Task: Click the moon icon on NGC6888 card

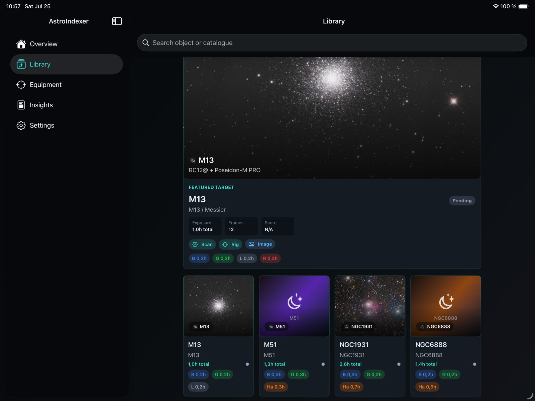Action: (x=446, y=301)
